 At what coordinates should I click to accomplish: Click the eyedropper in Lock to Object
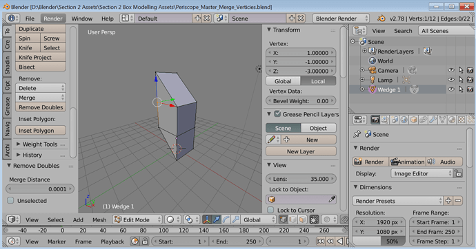pos(332,199)
